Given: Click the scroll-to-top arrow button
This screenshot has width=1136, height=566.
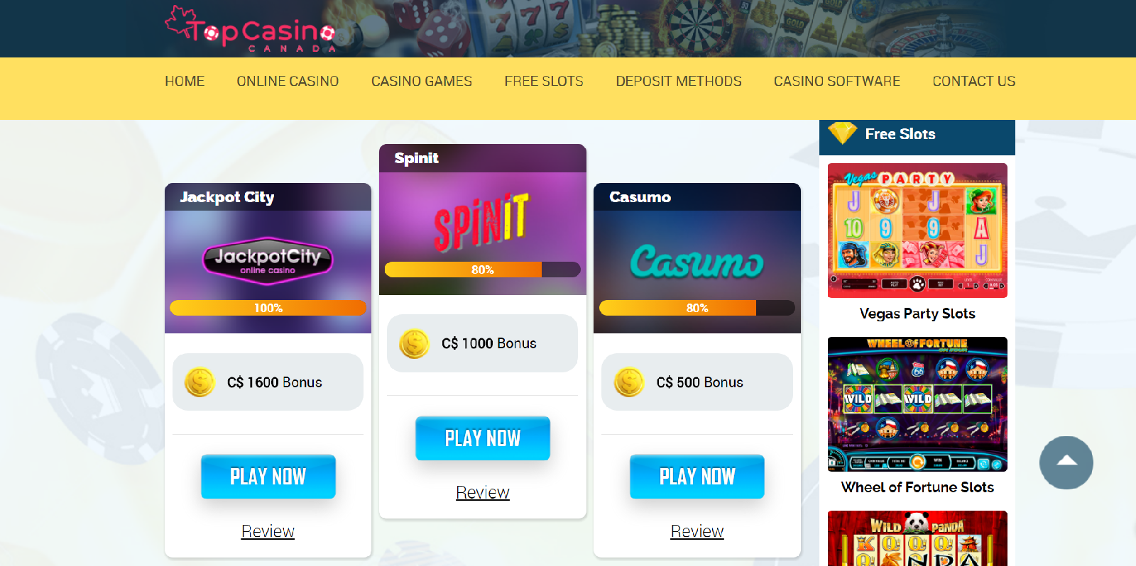Looking at the screenshot, I should (x=1066, y=462).
